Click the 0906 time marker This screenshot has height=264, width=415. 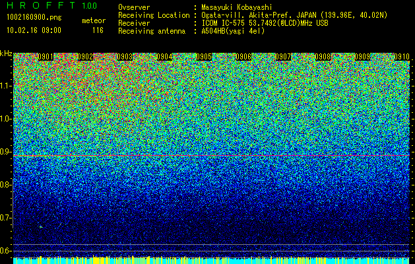[x=243, y=57]
